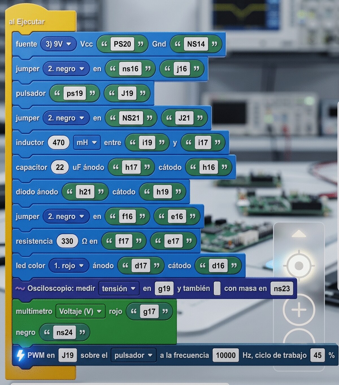Edit the NS14 Gnd text field
The width and height of the screenshot is (339, 385).
coord(196,44)
